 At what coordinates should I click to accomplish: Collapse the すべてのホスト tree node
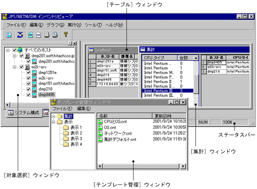click(8, 50)
